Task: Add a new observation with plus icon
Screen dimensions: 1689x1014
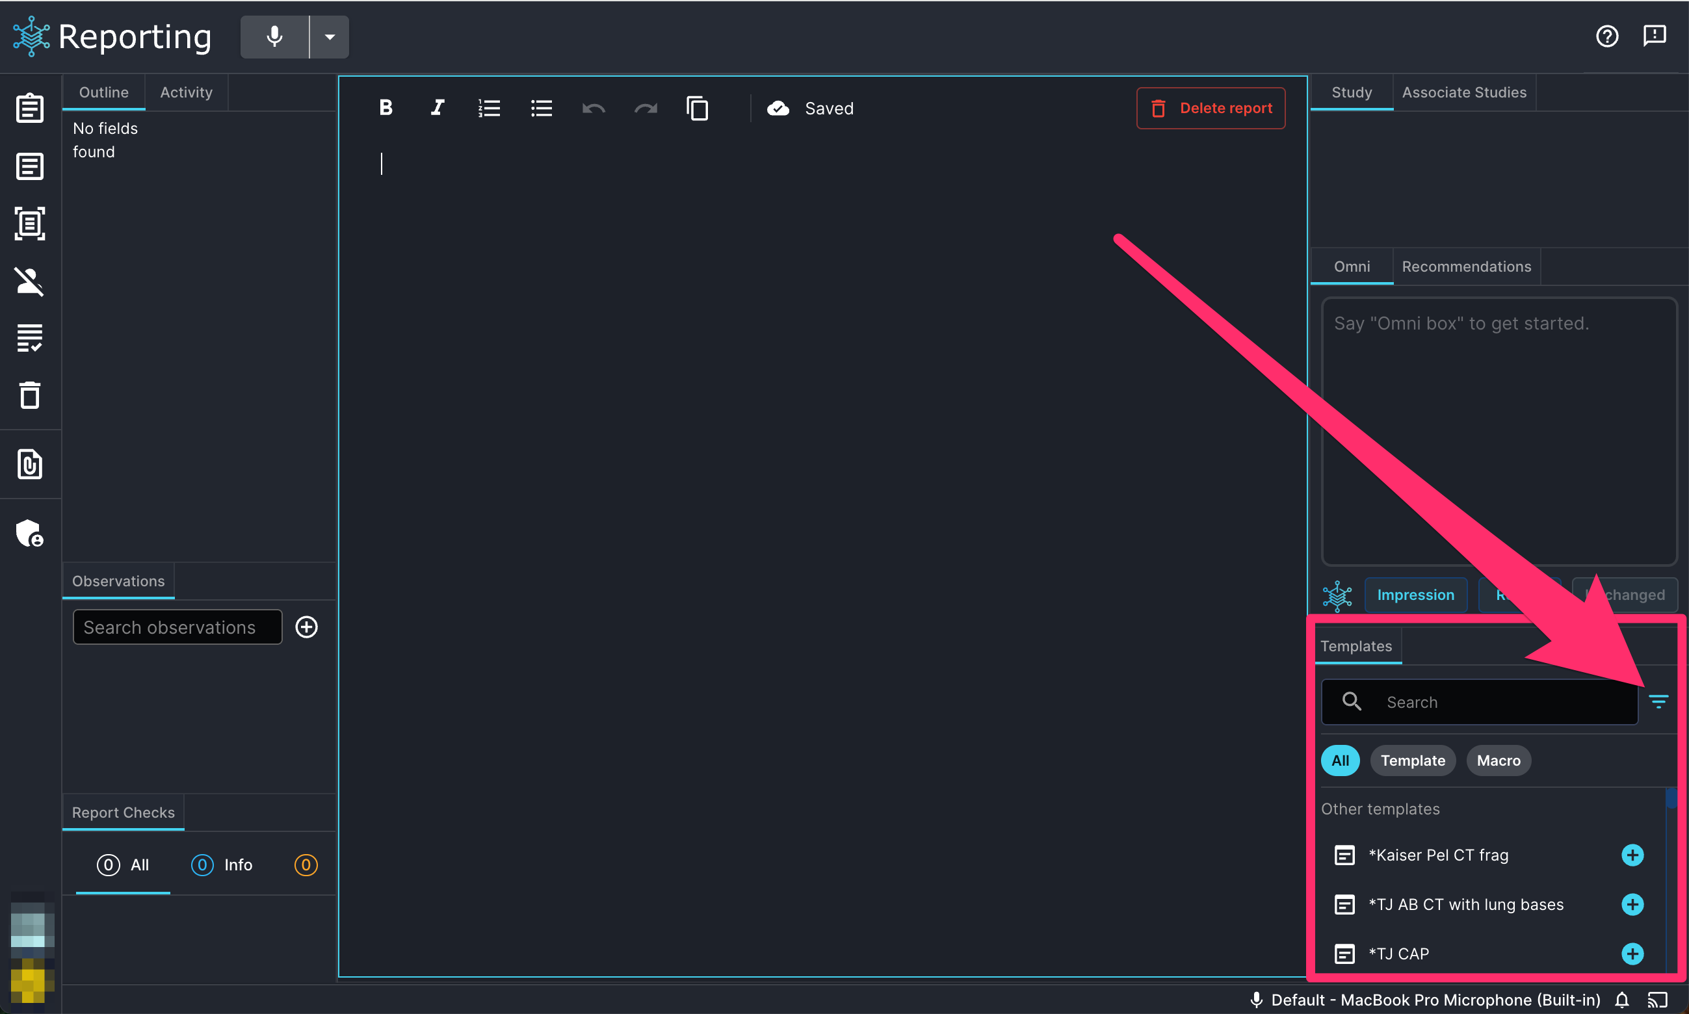Action: (307, 627)
